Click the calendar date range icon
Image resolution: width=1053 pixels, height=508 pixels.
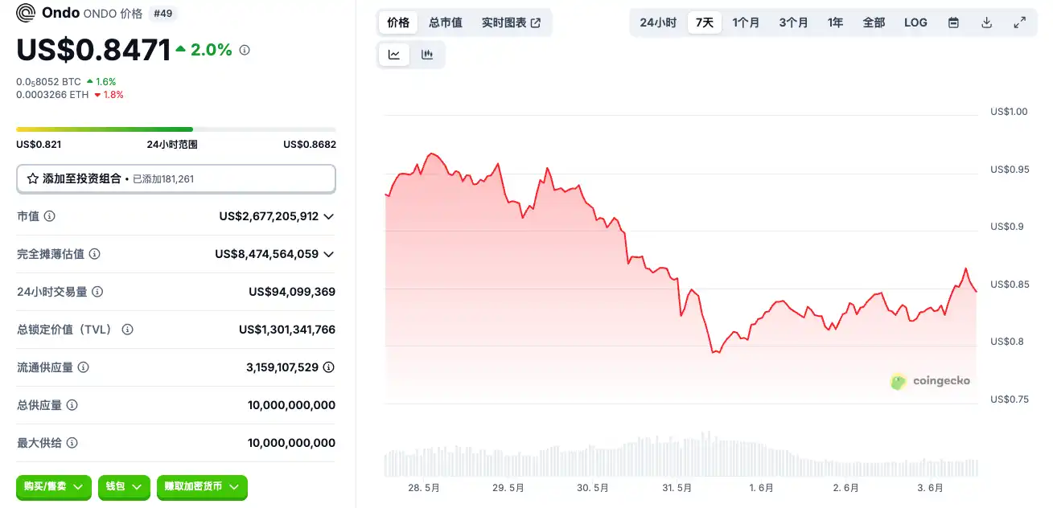[x=953, y=23]
